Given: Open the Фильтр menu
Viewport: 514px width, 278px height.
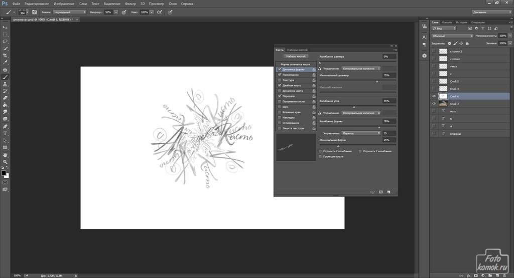Looking at the screenshot, I should coord(130,4).
